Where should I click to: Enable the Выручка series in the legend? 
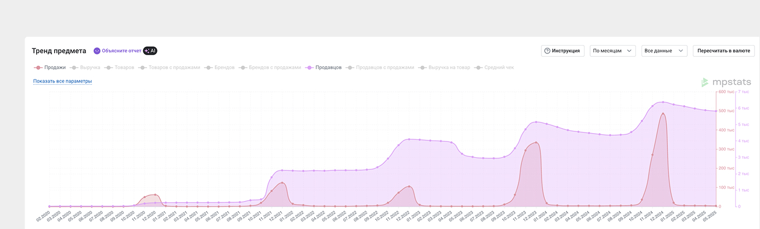coord(85,67)
